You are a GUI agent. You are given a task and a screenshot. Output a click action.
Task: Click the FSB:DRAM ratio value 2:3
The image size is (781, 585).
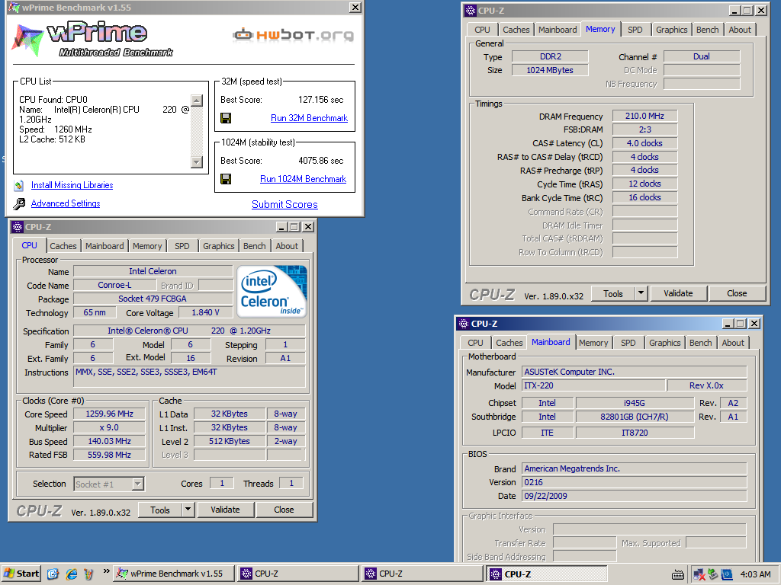(644, 129)
